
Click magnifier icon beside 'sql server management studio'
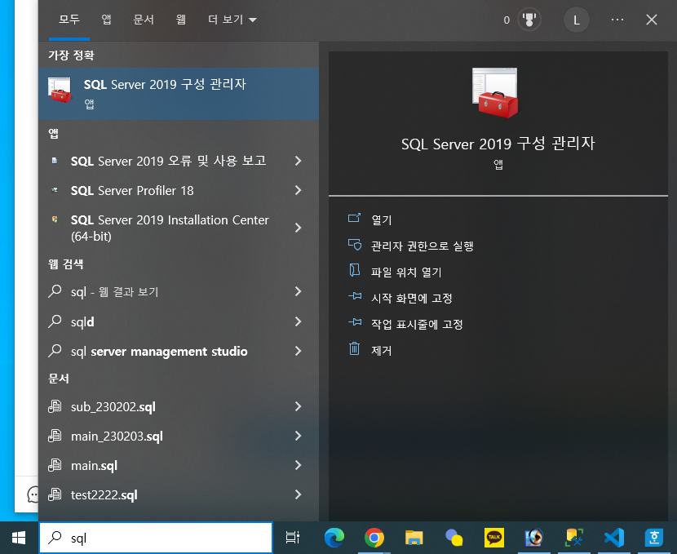55,351
